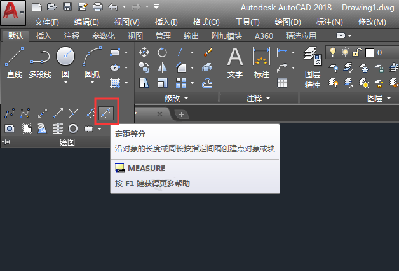Expand the Modify (修改) panel title
This screenshot has height=271, width=399.
coord(177,98)
